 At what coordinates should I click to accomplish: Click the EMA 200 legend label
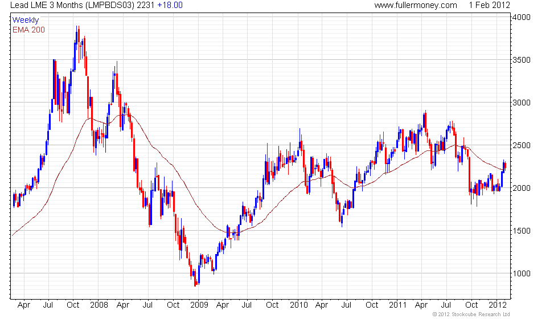pyautogui.click(x=28, y=30)
